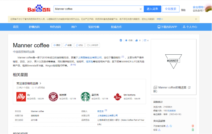This screenshot has height=134, width=212.
Task: Click the Baidu Baike logo
Action: [39, 8]
